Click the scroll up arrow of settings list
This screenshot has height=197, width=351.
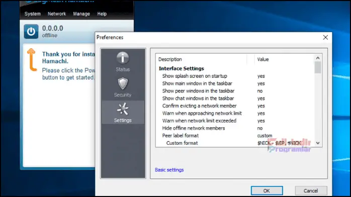click(x=318, y=58)
